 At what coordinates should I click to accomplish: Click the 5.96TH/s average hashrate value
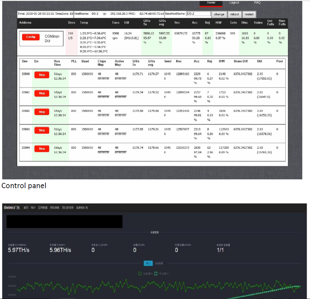(60, 250)
